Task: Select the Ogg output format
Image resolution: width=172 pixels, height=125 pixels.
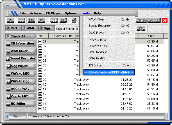Action: pos(47,28)
